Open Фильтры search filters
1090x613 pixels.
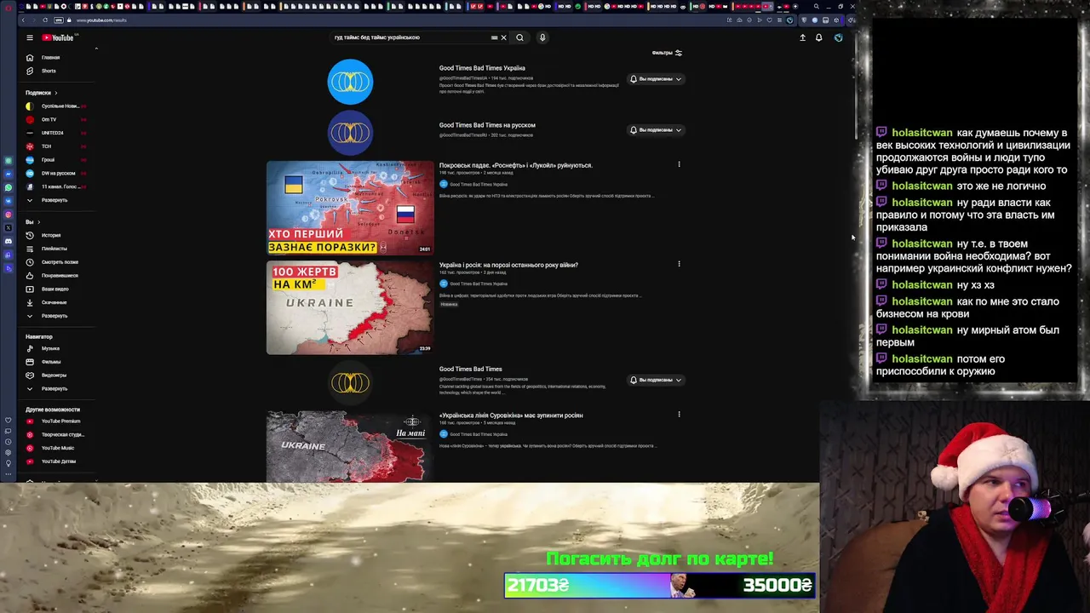coord(667,53)
